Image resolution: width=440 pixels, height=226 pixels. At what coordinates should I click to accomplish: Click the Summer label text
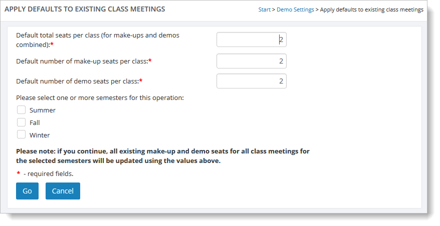pos(43,110)
